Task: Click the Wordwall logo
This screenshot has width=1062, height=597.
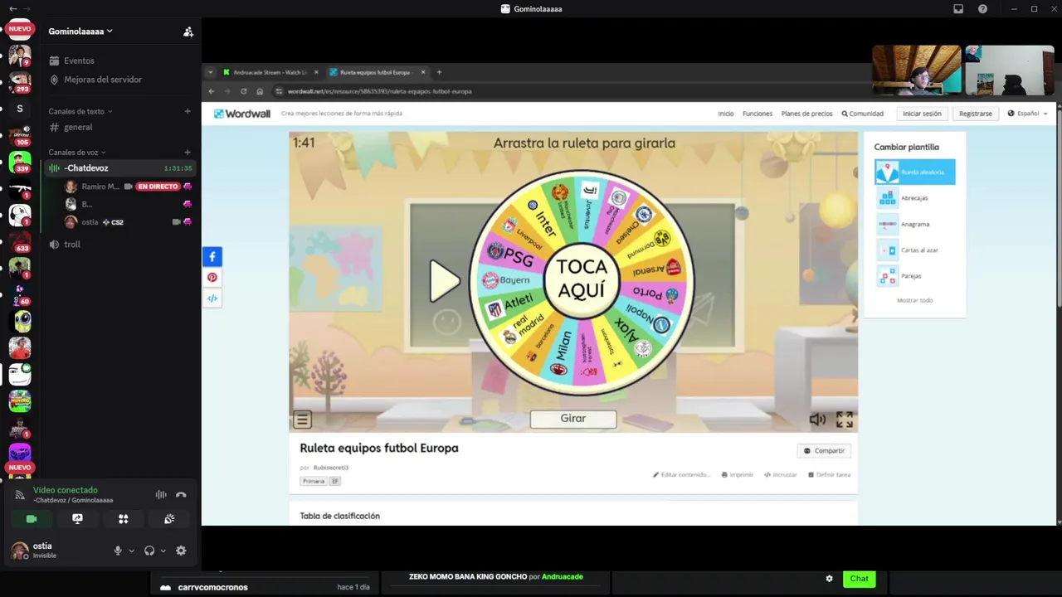Action: (x=242, y=114)
